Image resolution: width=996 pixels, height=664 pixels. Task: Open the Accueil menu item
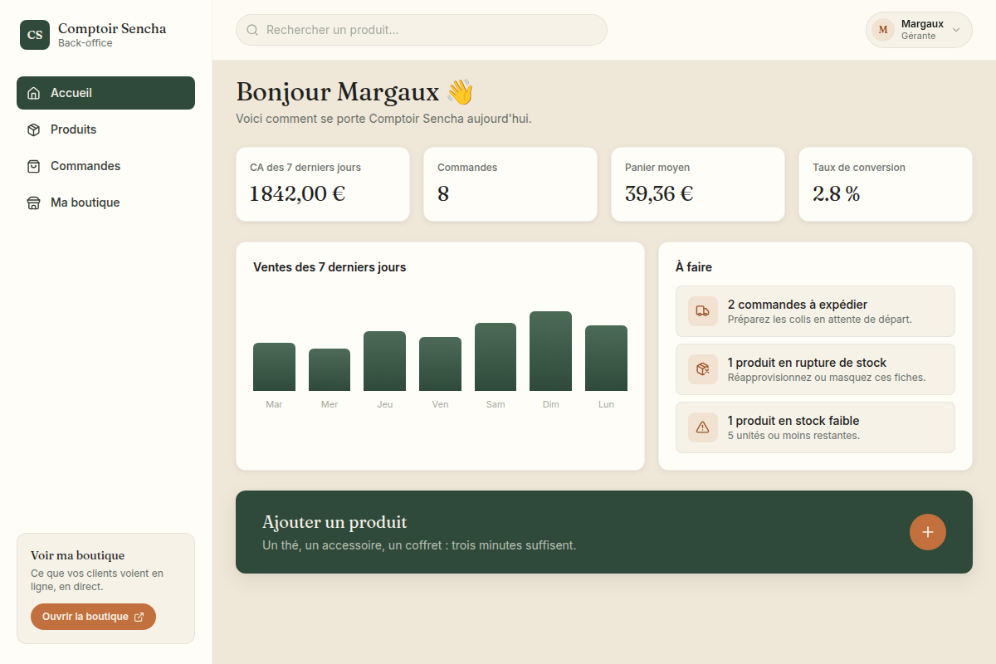[x=105, y=93]
